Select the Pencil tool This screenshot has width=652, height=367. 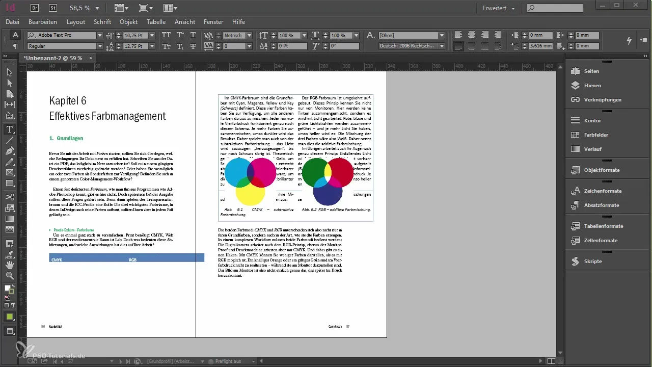tap(10, 162)
